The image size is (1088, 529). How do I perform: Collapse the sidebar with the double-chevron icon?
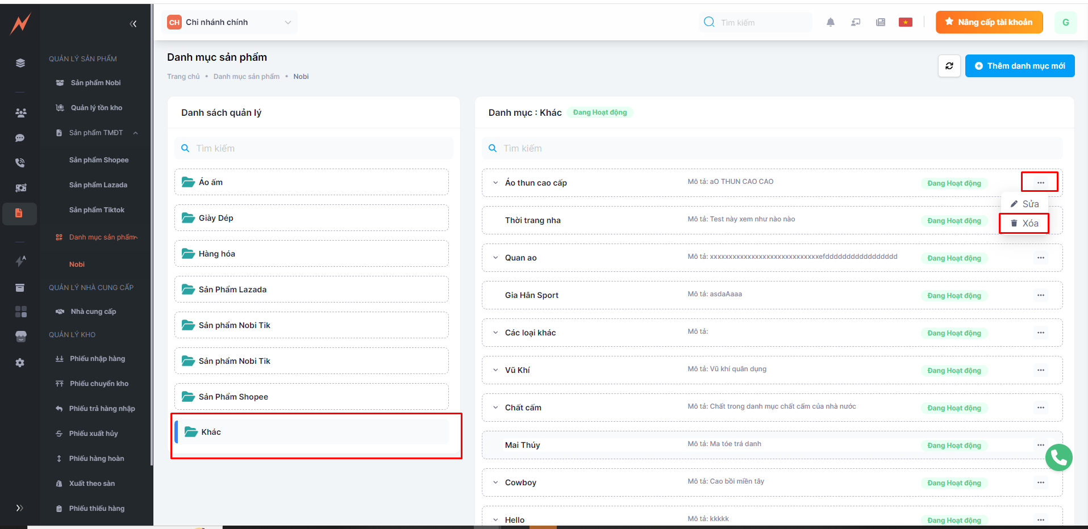(133, 24)
